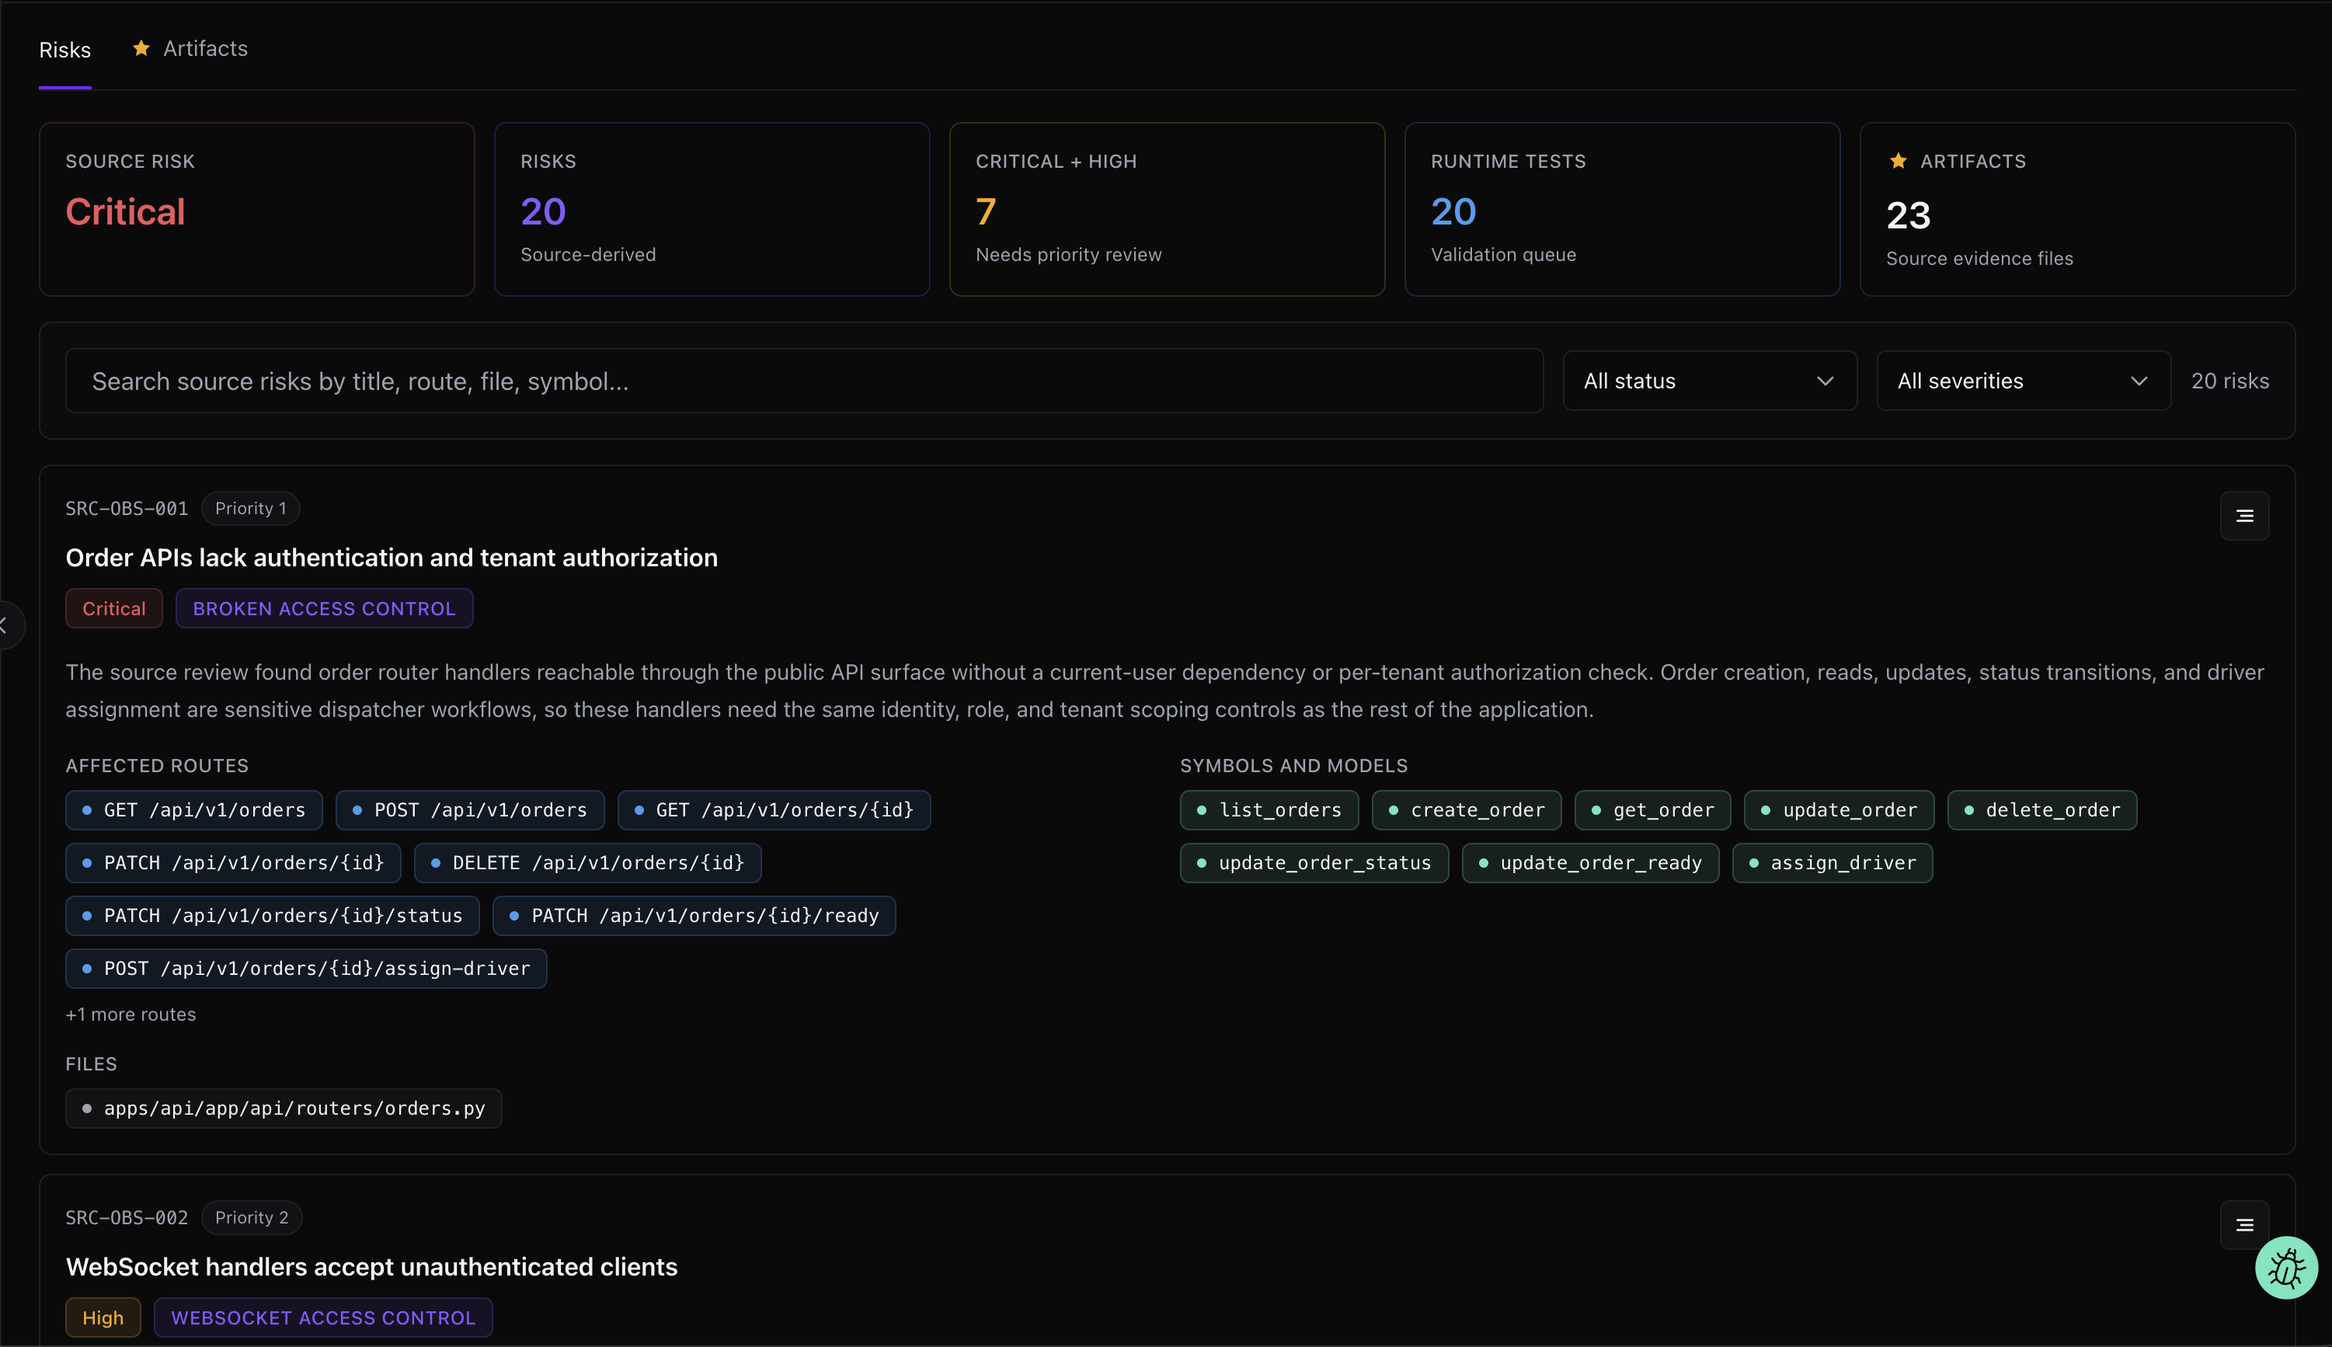Select the GET /api/v1/orders/{id} route chip
The image size is (2332, 1347).
pos(774,809)
